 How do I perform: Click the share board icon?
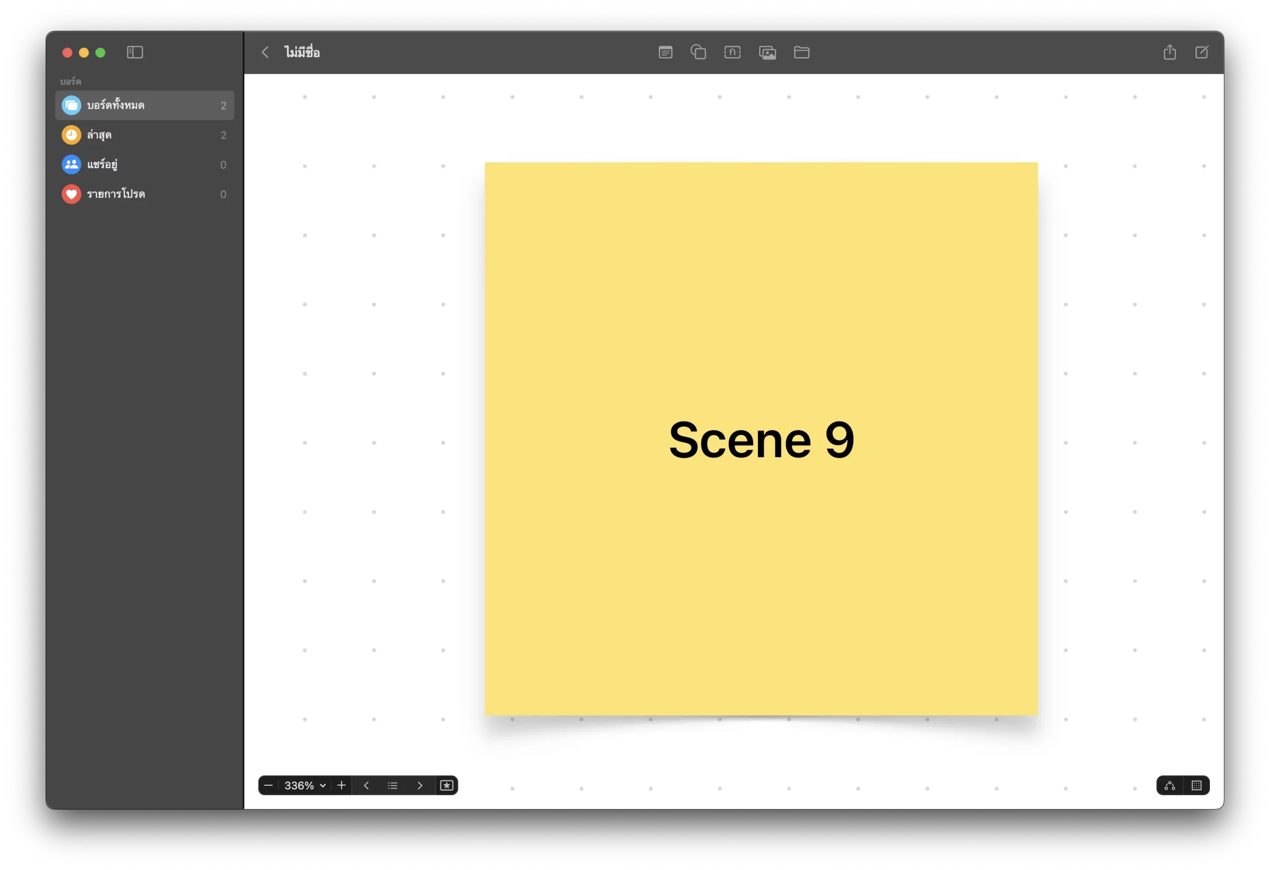(1169, 53)
